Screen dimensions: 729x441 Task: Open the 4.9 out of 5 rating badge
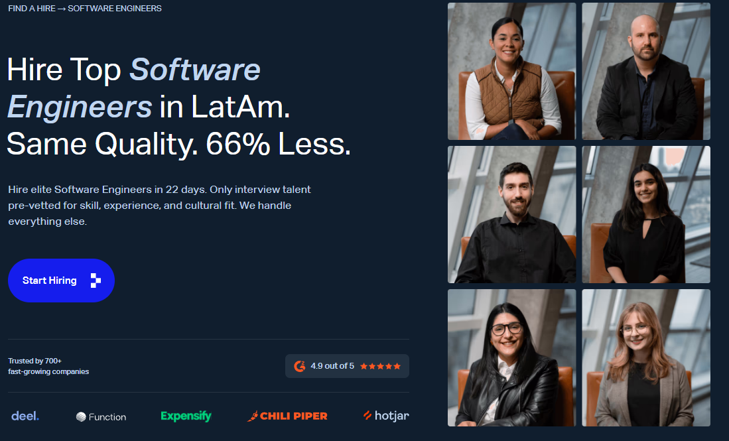[x=347, y=366]
